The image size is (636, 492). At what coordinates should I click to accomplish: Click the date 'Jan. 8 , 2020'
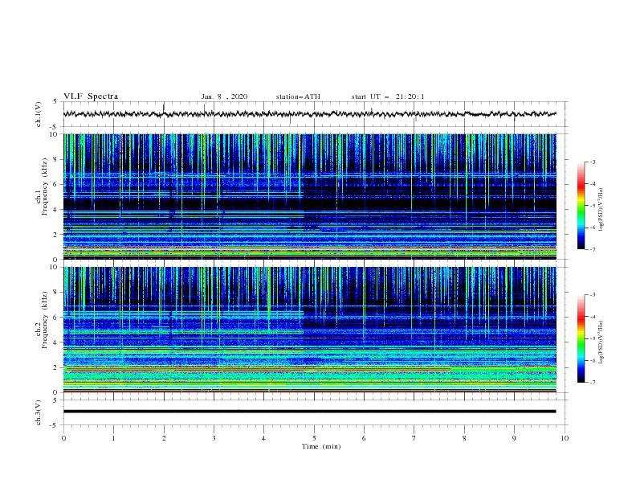[224, 96]
